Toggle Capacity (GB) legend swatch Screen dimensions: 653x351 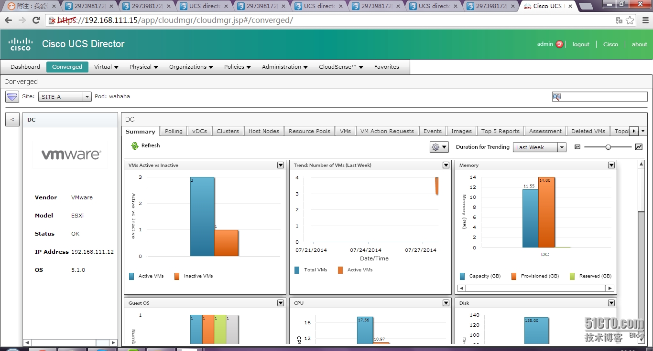click(462, 276)
